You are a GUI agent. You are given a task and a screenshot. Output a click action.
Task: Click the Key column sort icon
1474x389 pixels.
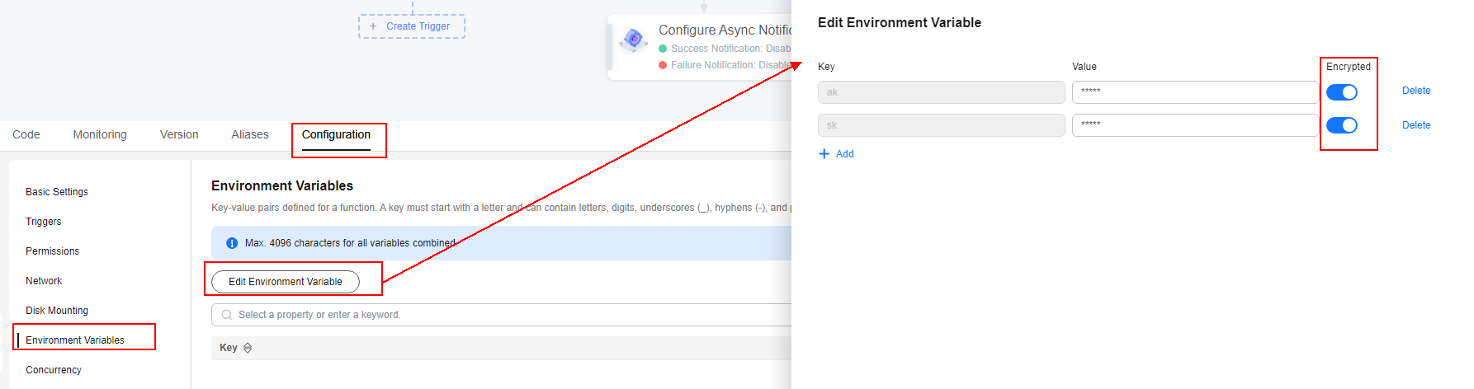click(x=248, y=348)
